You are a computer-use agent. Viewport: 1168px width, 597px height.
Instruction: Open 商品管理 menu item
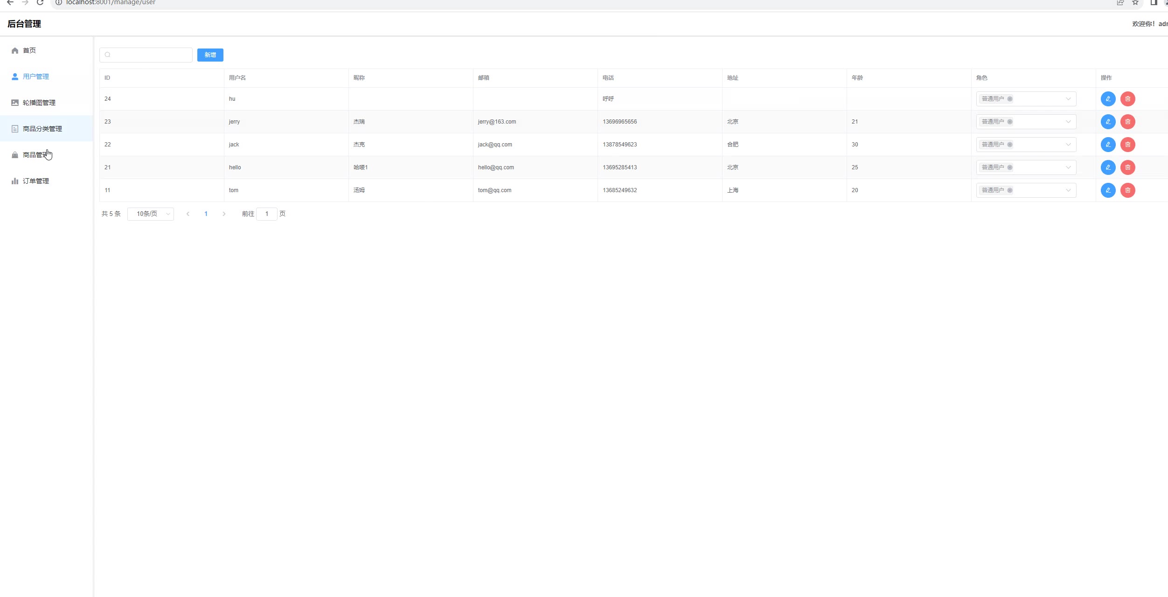[47, 155]
